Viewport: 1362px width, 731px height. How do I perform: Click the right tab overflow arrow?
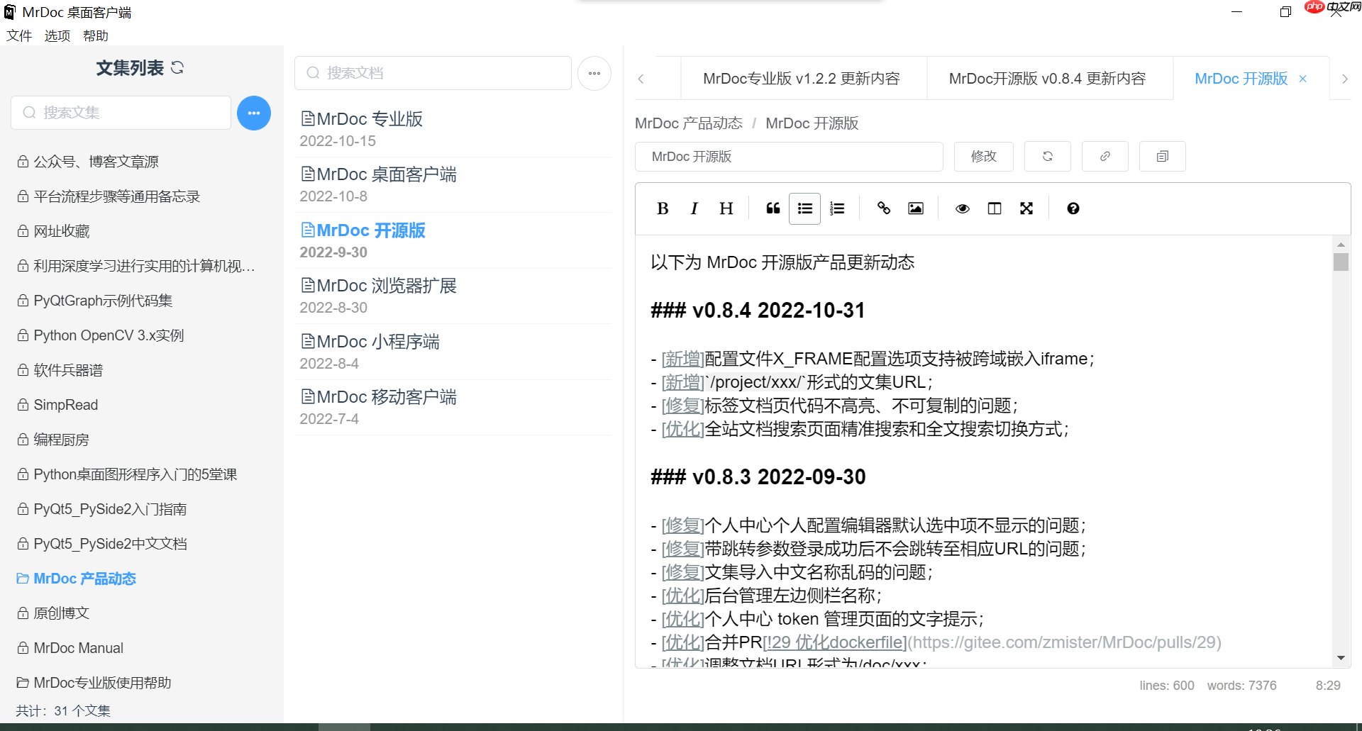pyautogui.click(x=1345, y=79)
